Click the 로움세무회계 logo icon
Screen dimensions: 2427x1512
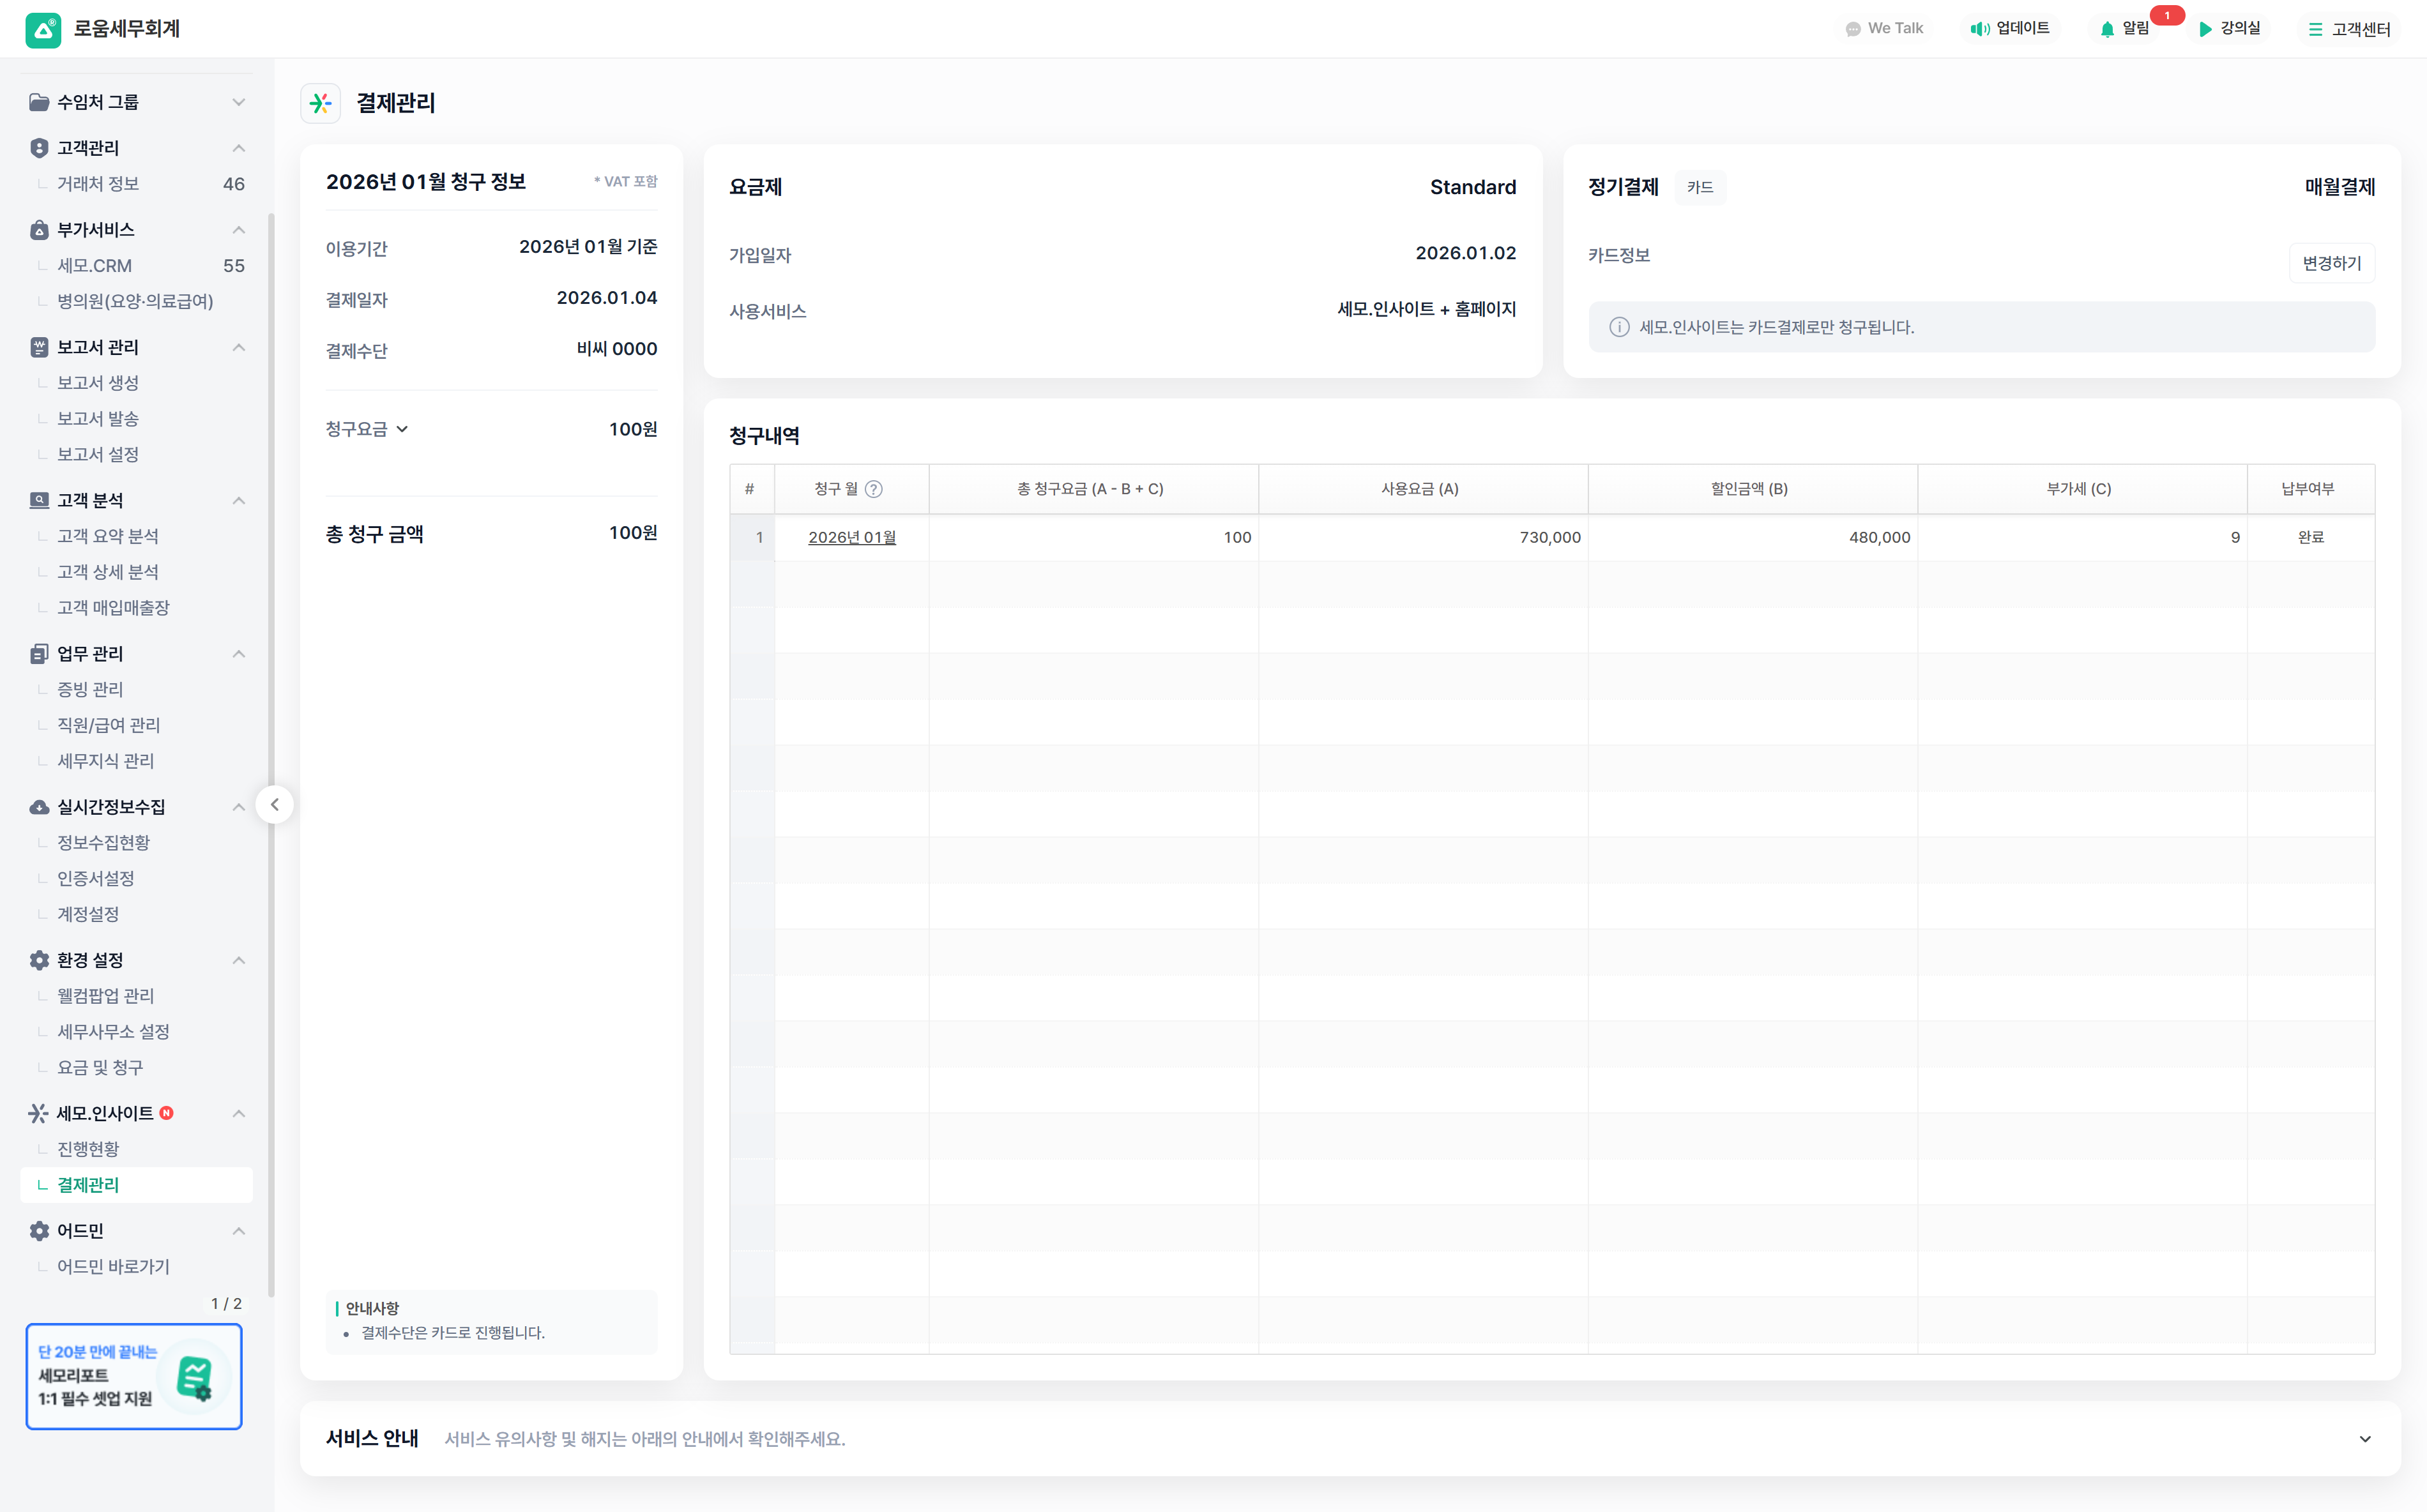[43, 29]
